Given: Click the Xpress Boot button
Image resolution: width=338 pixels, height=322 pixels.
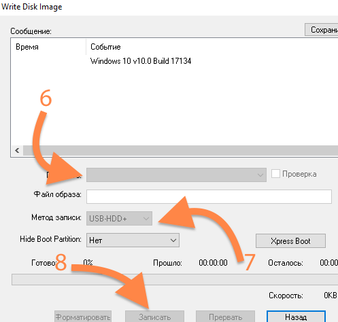Looking at the screenshot, I should pos(290,241).
